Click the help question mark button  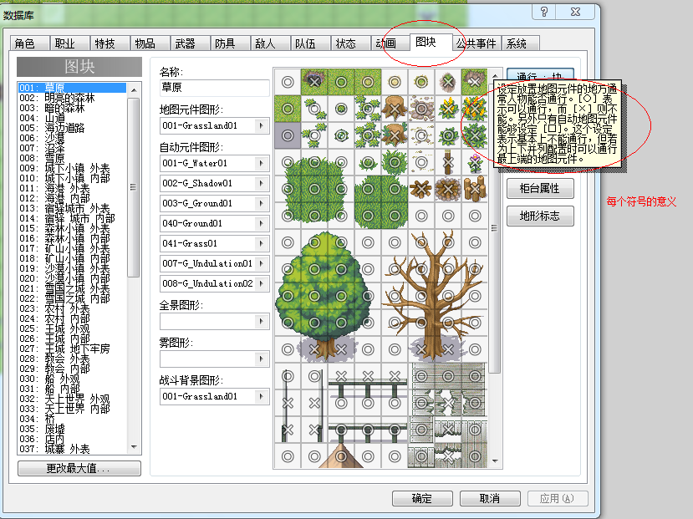click(x=544, y=12)
